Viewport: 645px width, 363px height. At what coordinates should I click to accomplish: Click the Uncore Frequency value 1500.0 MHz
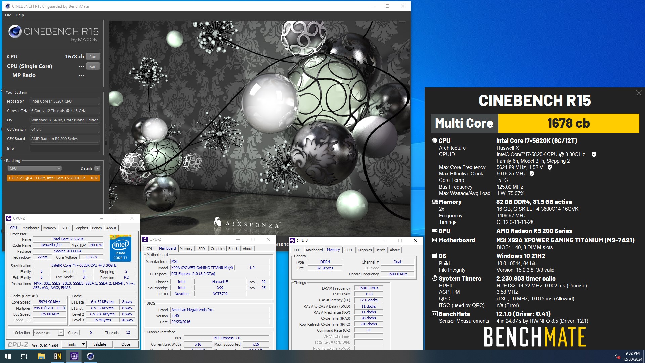coord(397,274)
